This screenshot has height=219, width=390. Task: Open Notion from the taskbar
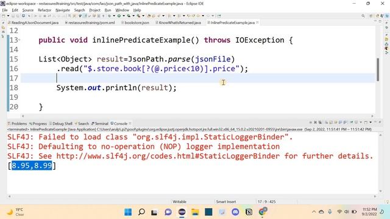tap(249, 212)
